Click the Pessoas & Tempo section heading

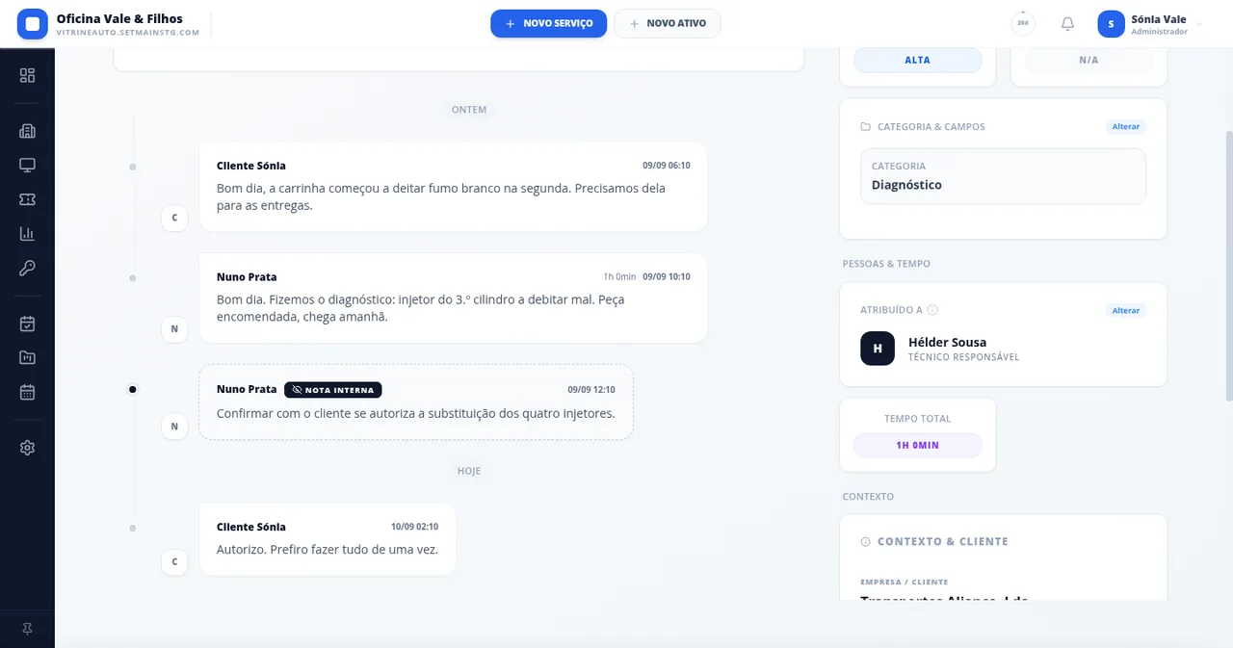pos(886,264)
